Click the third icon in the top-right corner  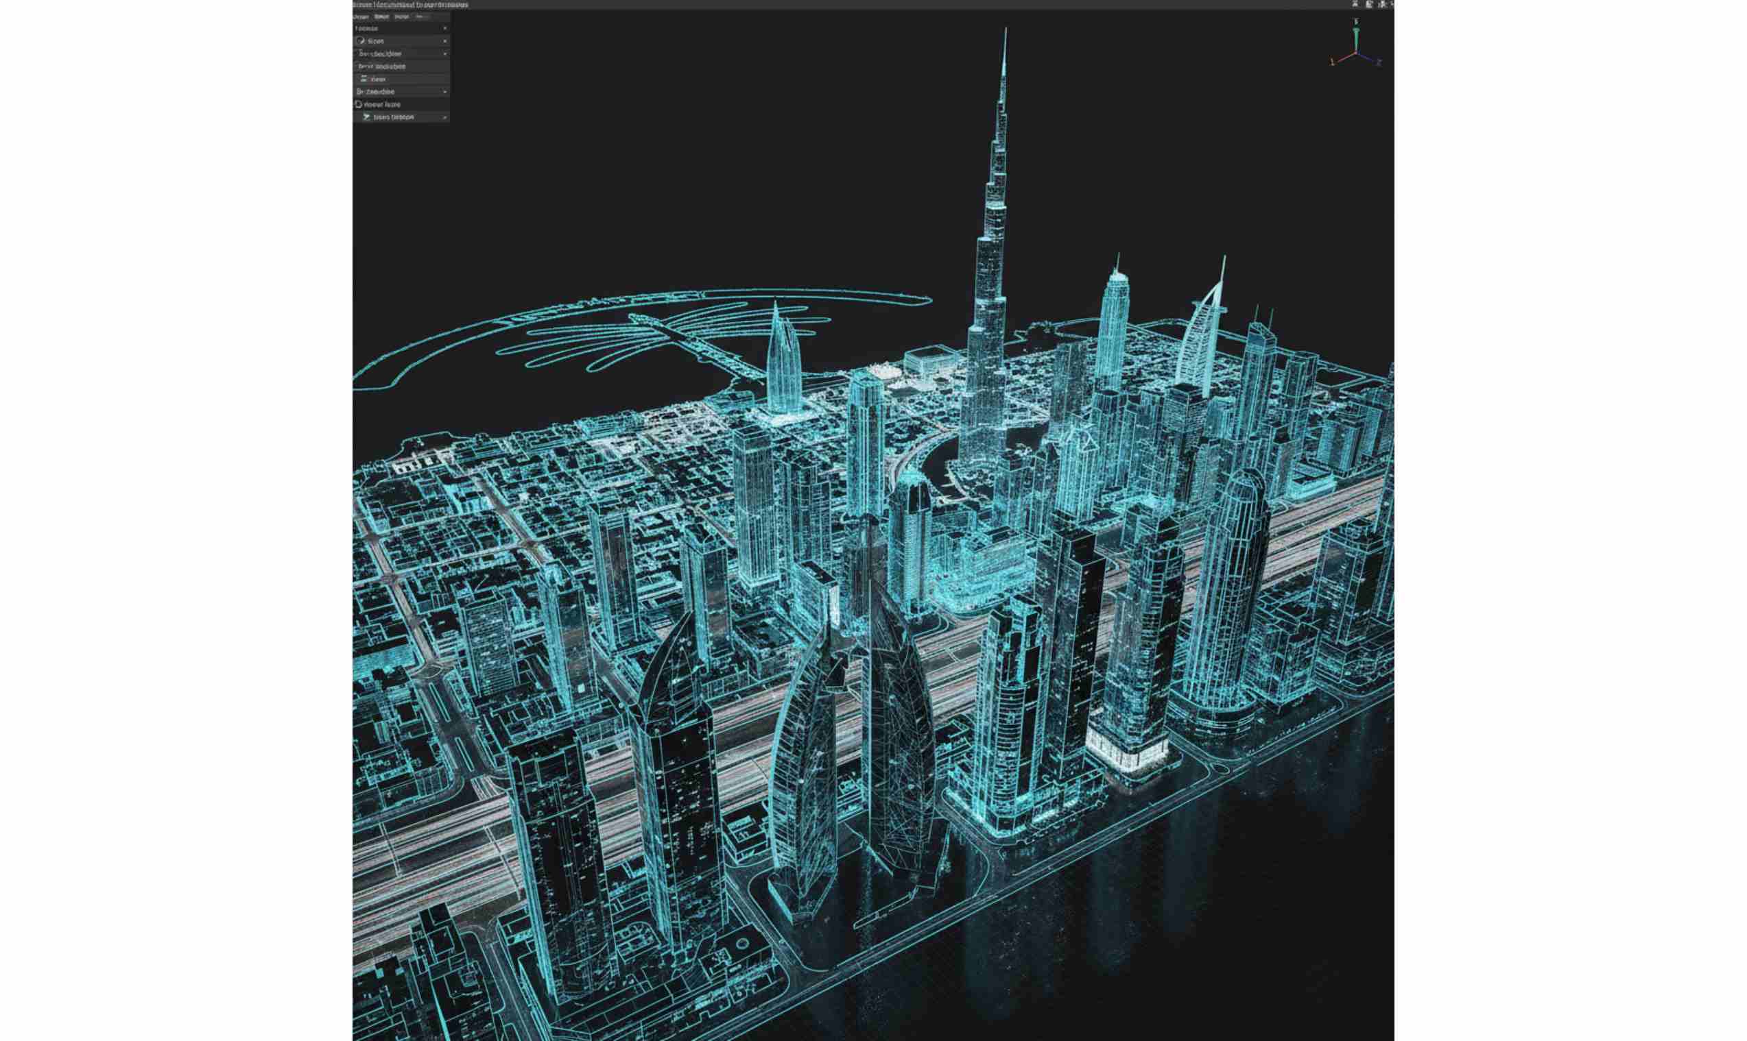pyautogui.click(x=1381, y=4)
